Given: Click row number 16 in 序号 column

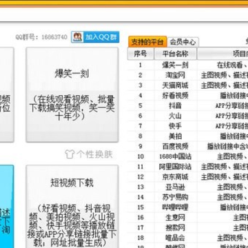Looking at the screenshot, I should point(141,218).
